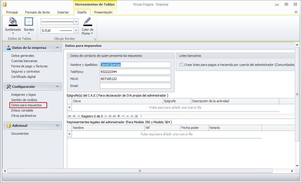Click the Bordes table borders icon

pyautogui.click(x=29, y=22)
